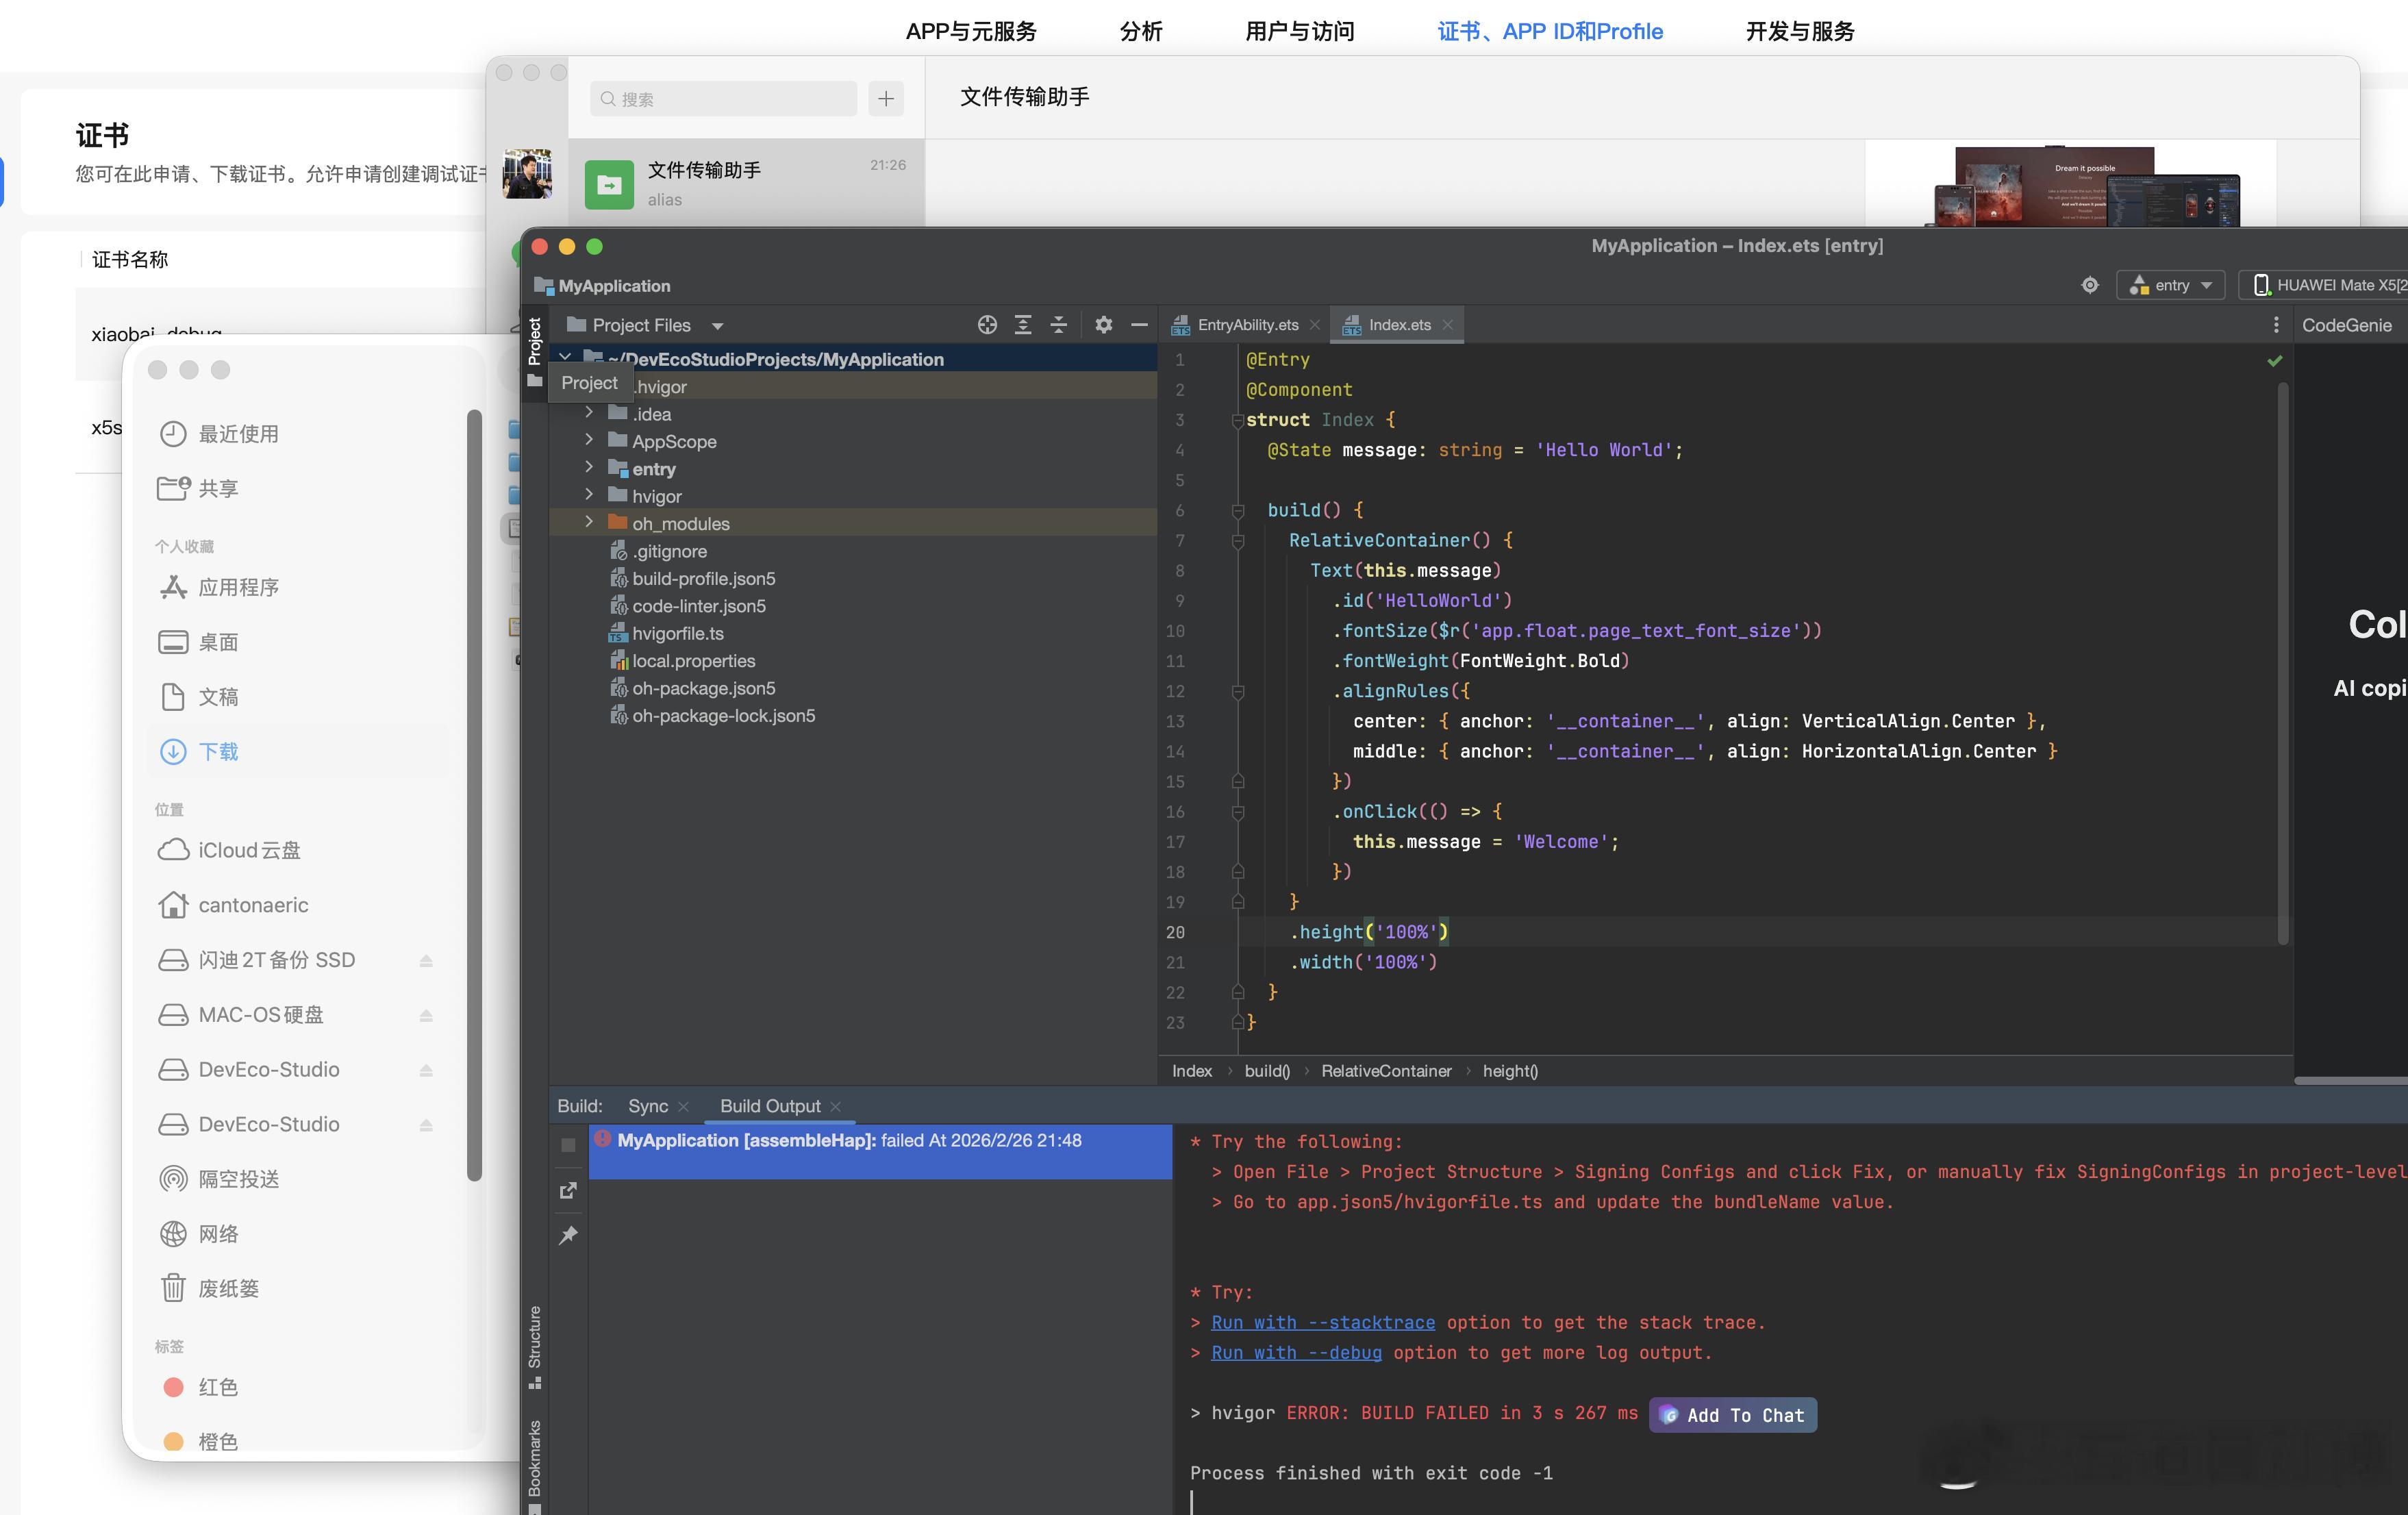This screenshot has height=1515, width=2408.
Task: Click the Collapse All icon in project toolbar
Action: click(1058, 325)
